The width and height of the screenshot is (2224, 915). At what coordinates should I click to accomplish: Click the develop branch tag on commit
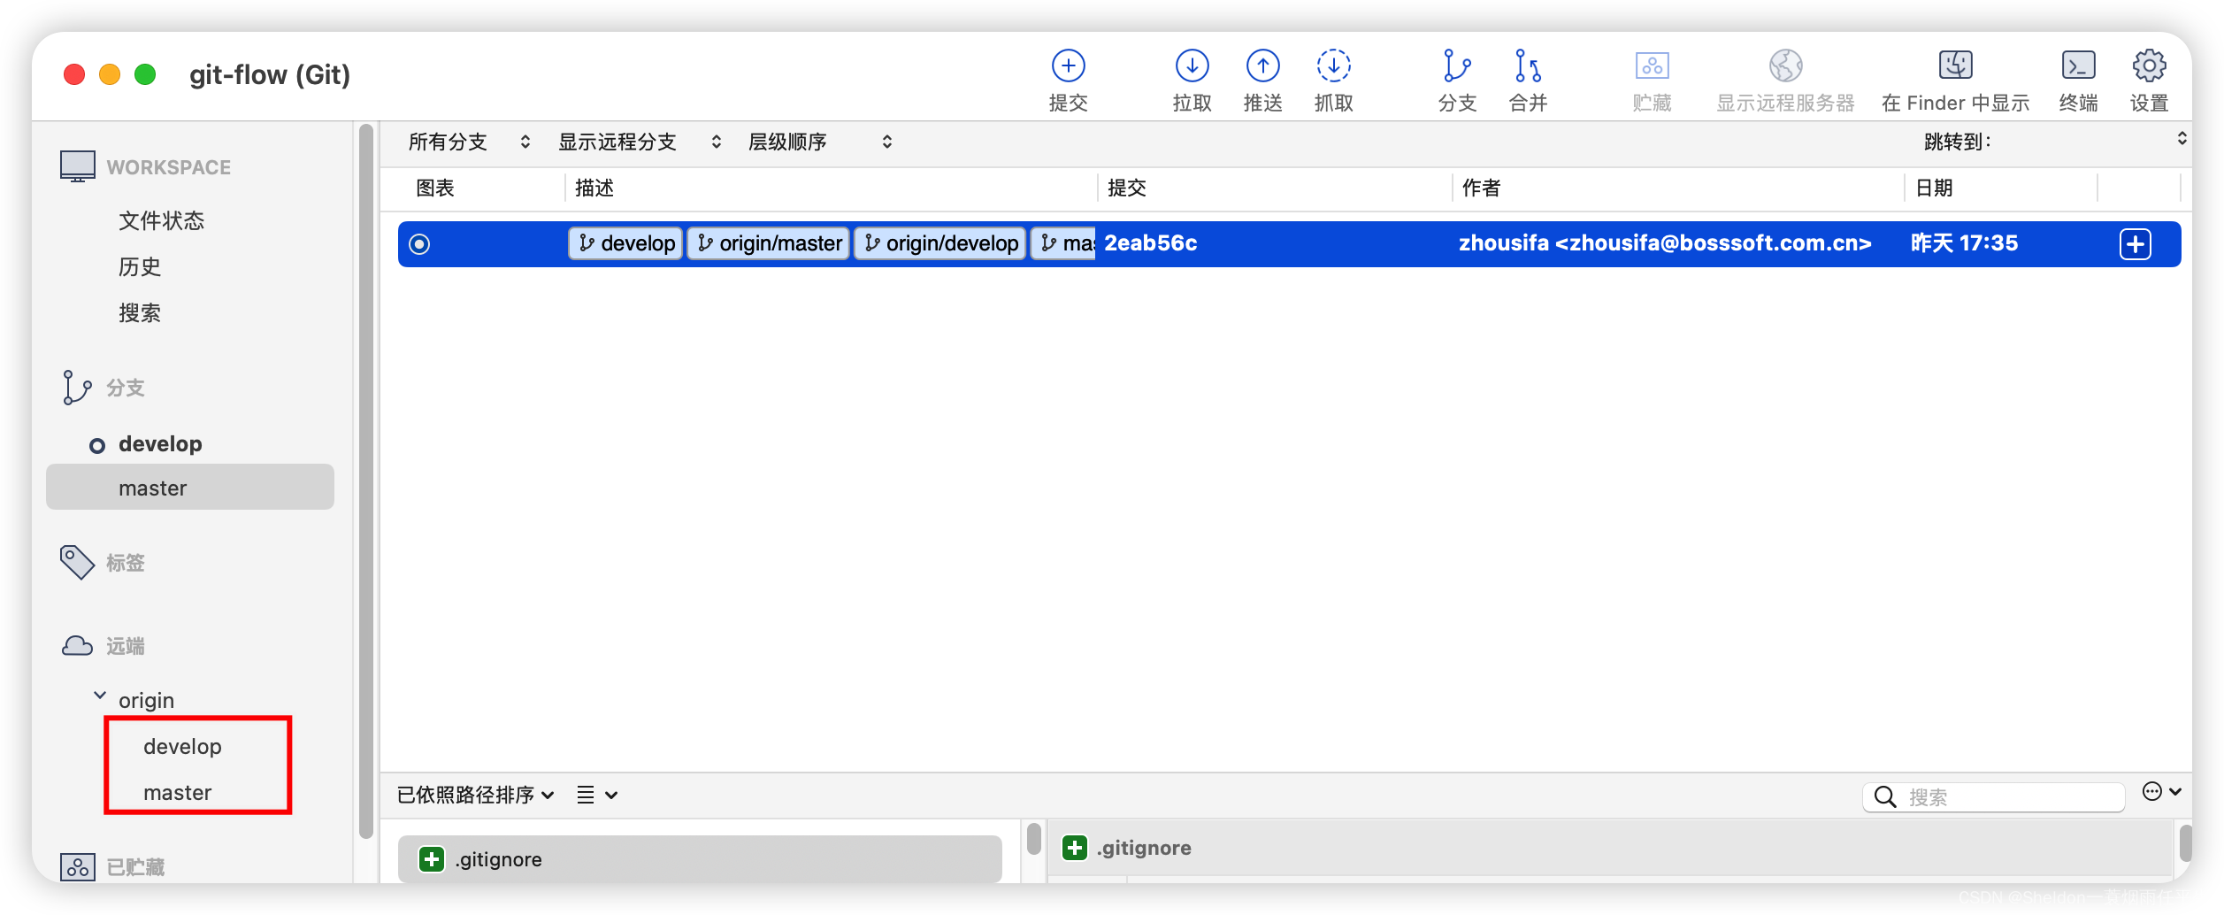pos(626,243)
